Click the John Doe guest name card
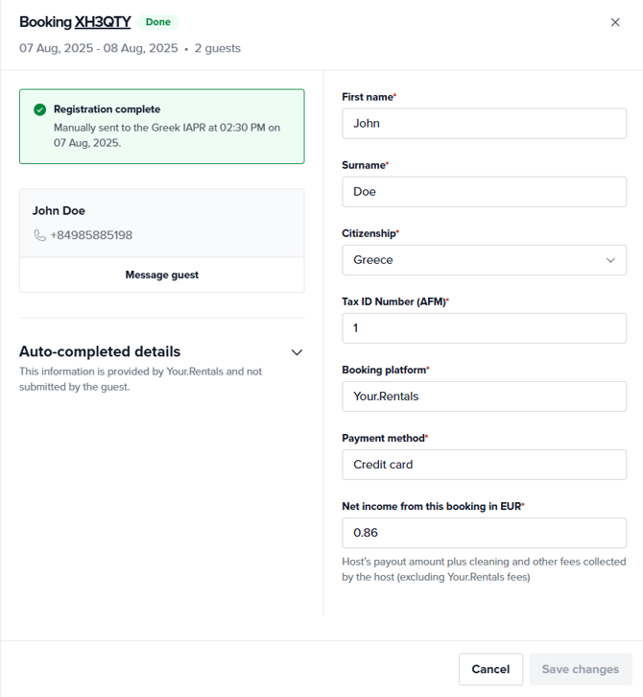Screen dimensions: 643x697 [60, 211]
